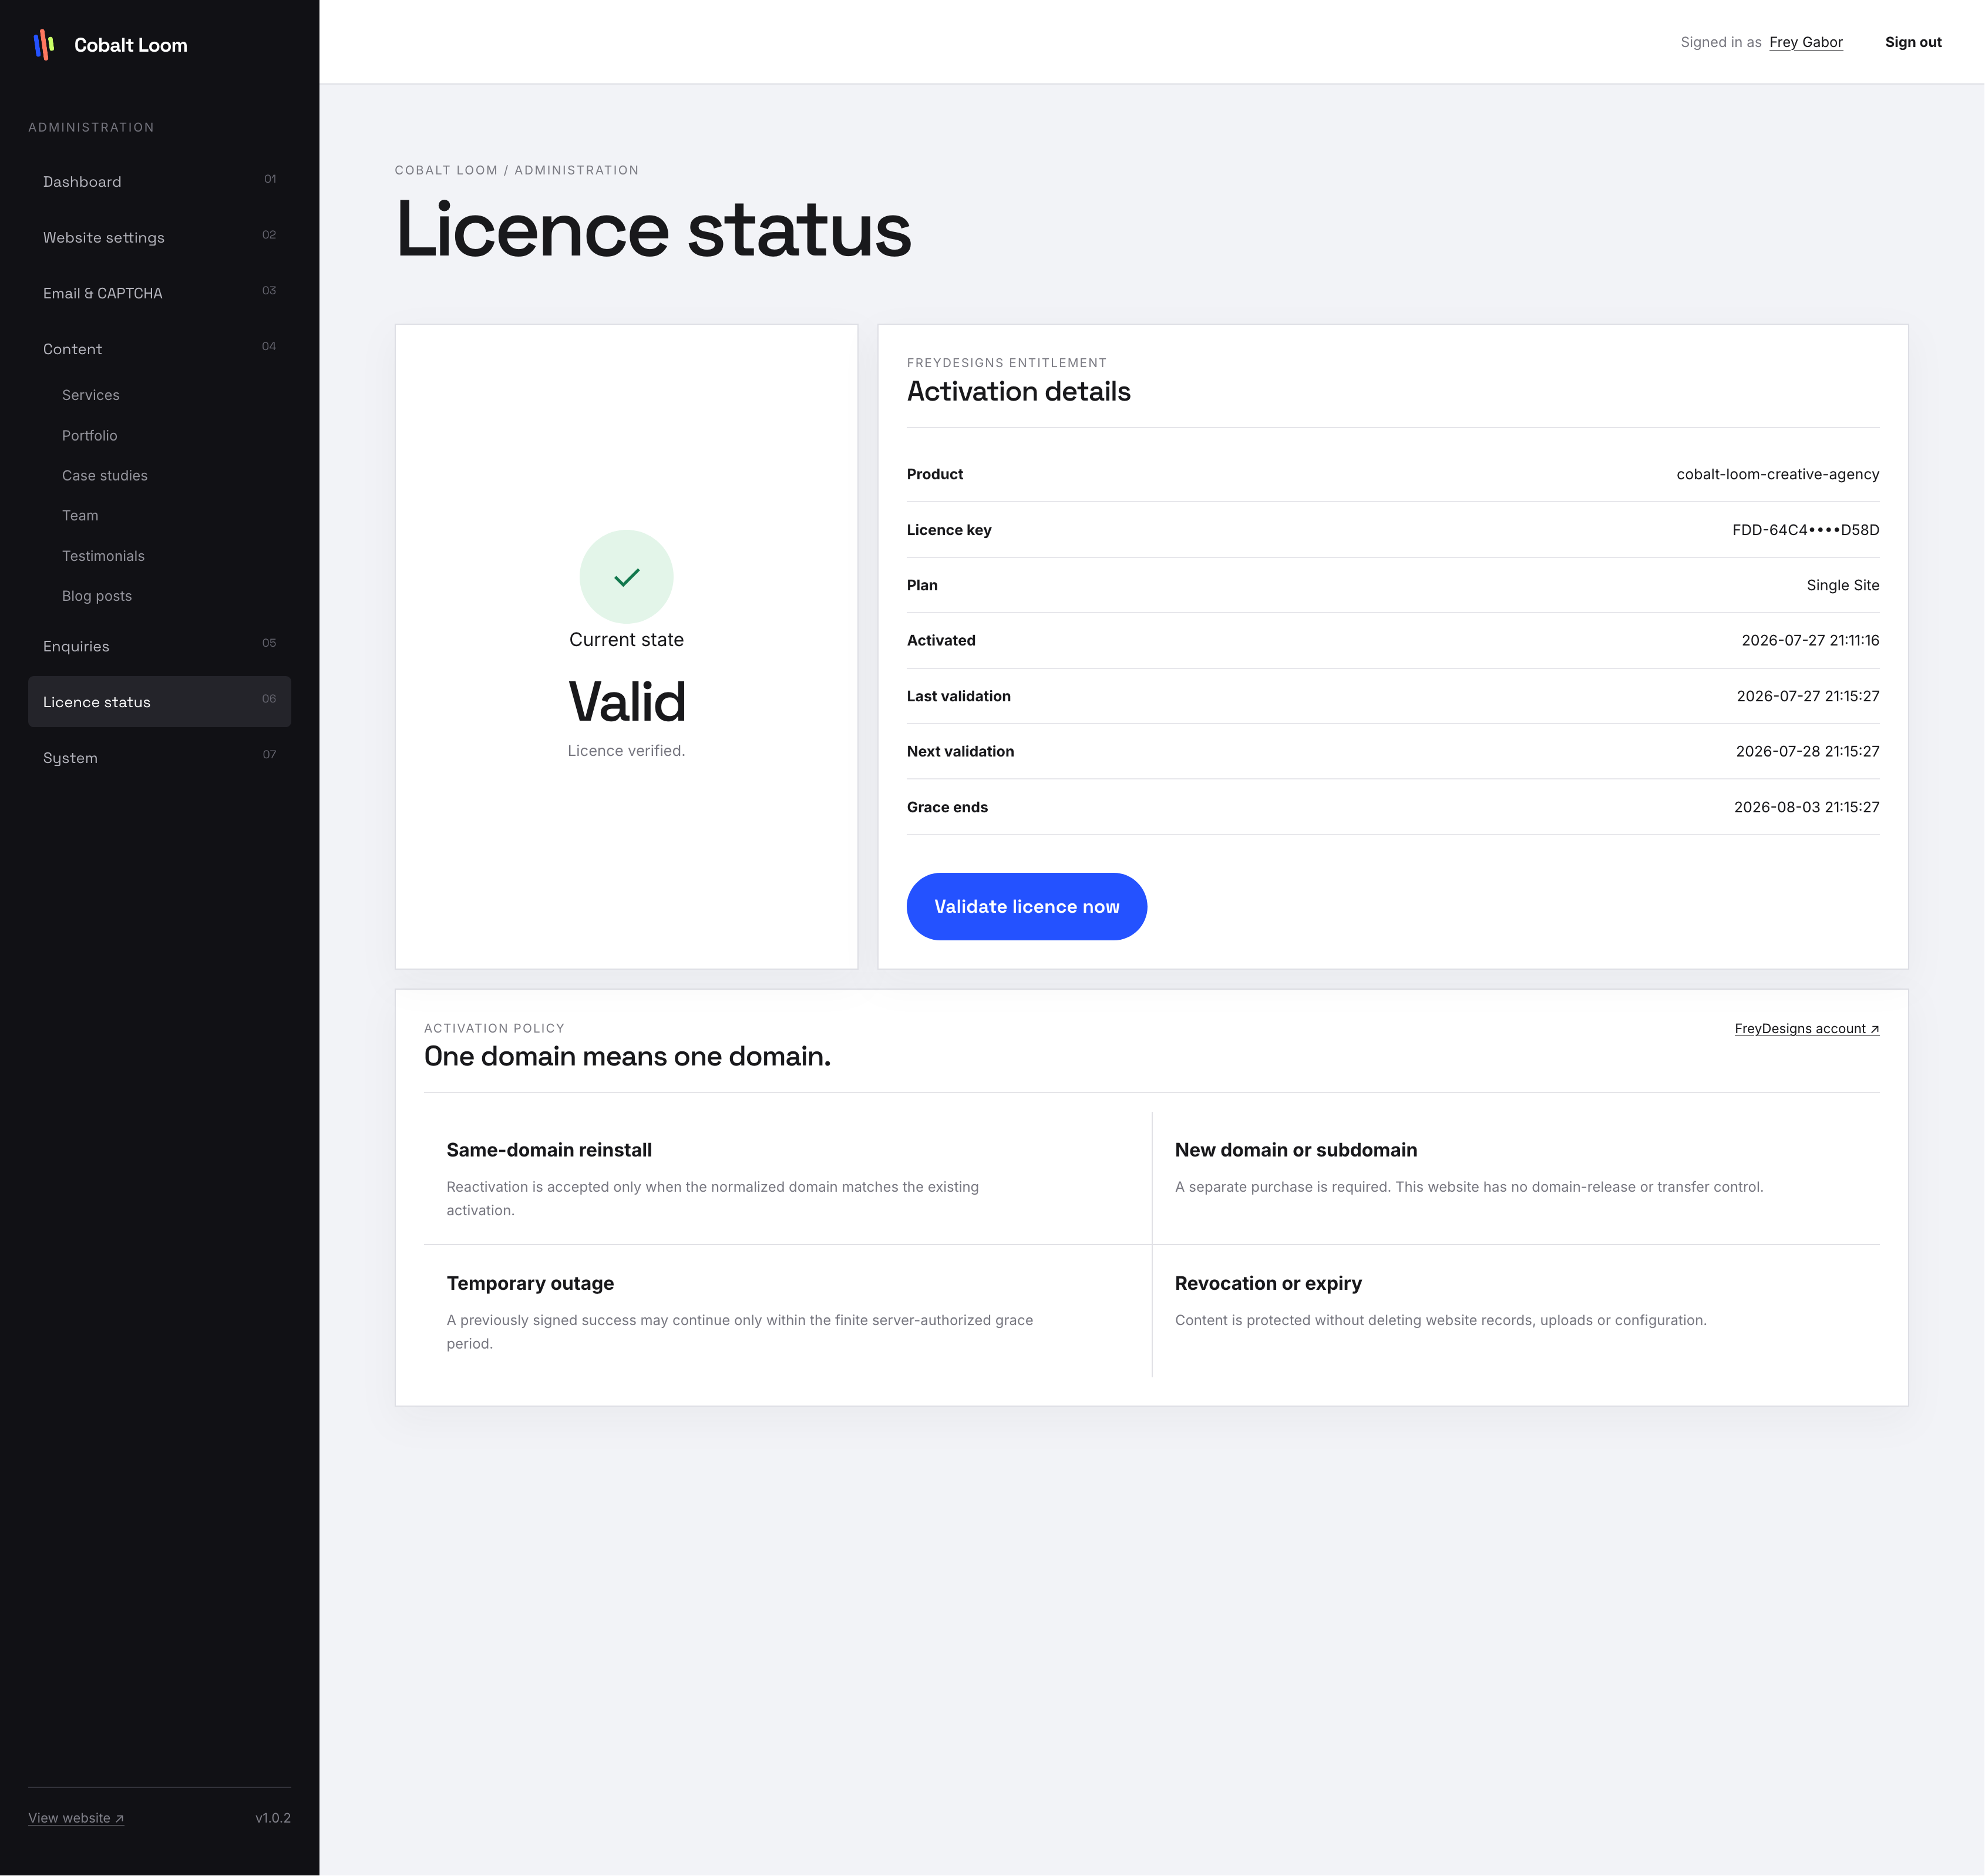1985x1876 pixels.
Task: Click the New domain or subdomain heading
Action: click(1295, 1150)
